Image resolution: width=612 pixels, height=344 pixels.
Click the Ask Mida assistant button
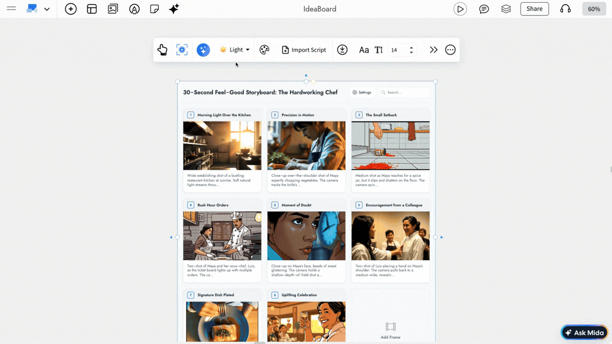[585, 332]
